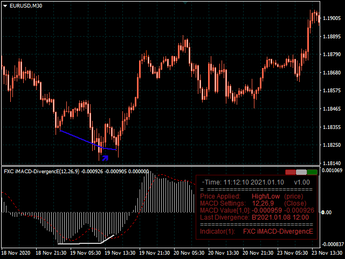Click the 23 Nov 05:30 time label
The width and height of the screenshot is (345, 259).
(292, 253)
